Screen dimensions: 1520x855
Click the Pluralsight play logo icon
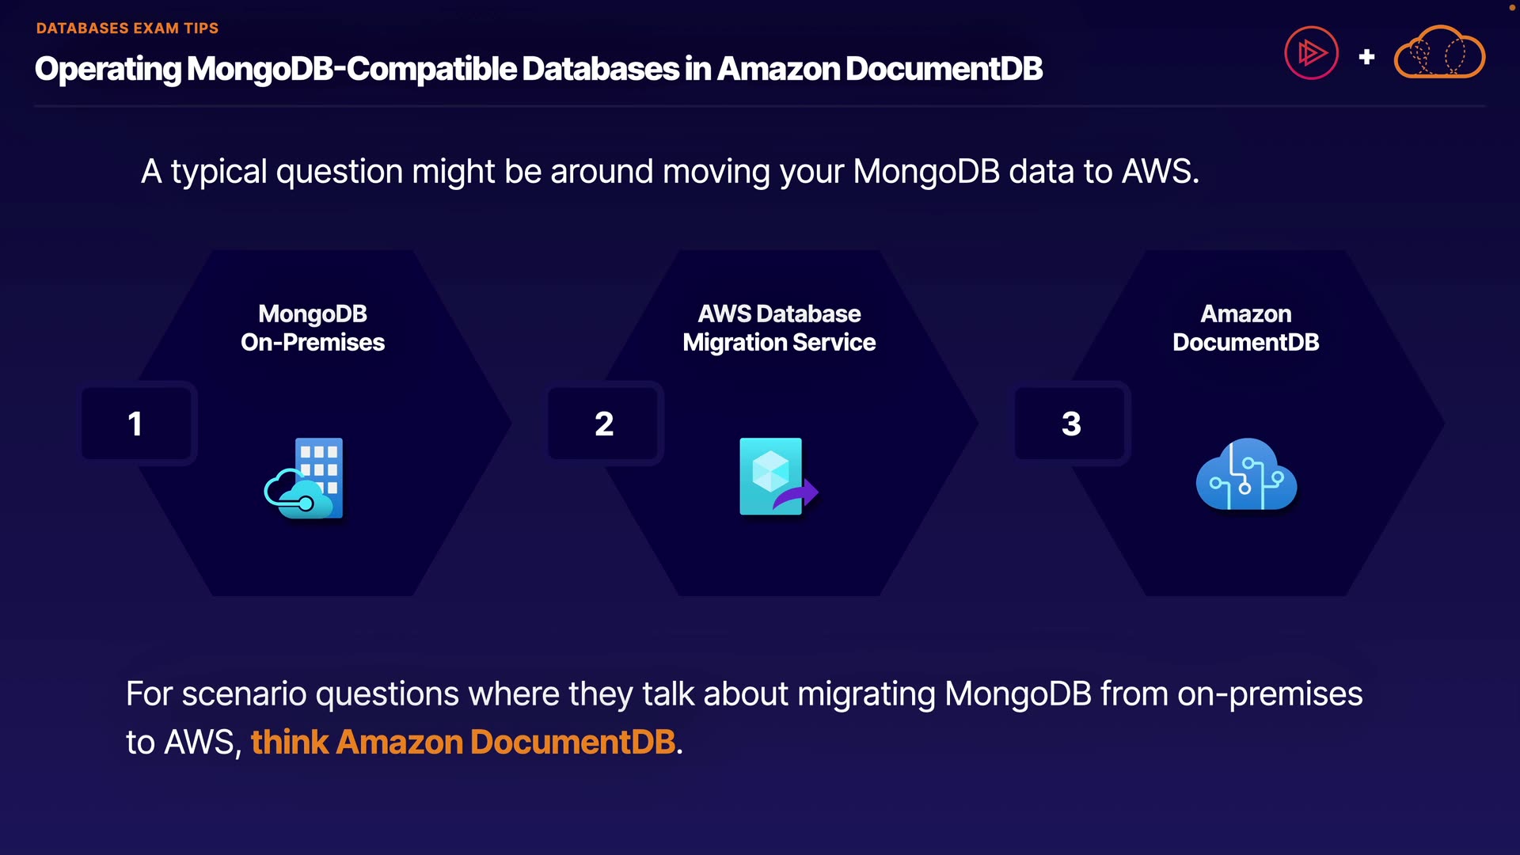[1311, 53]
